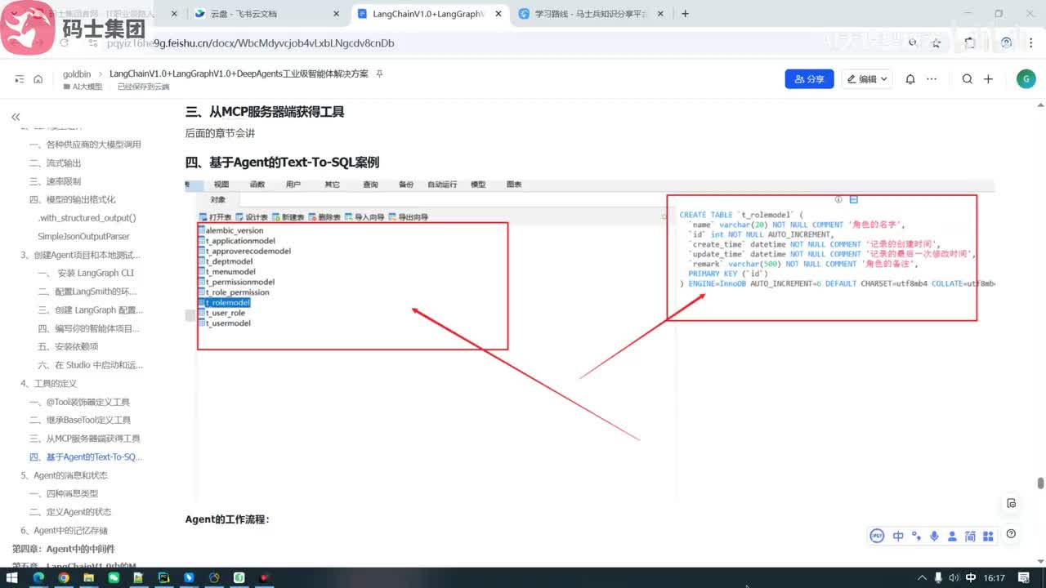Image resolution: width=1046 pixels, height=588 pixels.
Task: Click the IME logo icon on input toolbar
Action: click(878, 536)
